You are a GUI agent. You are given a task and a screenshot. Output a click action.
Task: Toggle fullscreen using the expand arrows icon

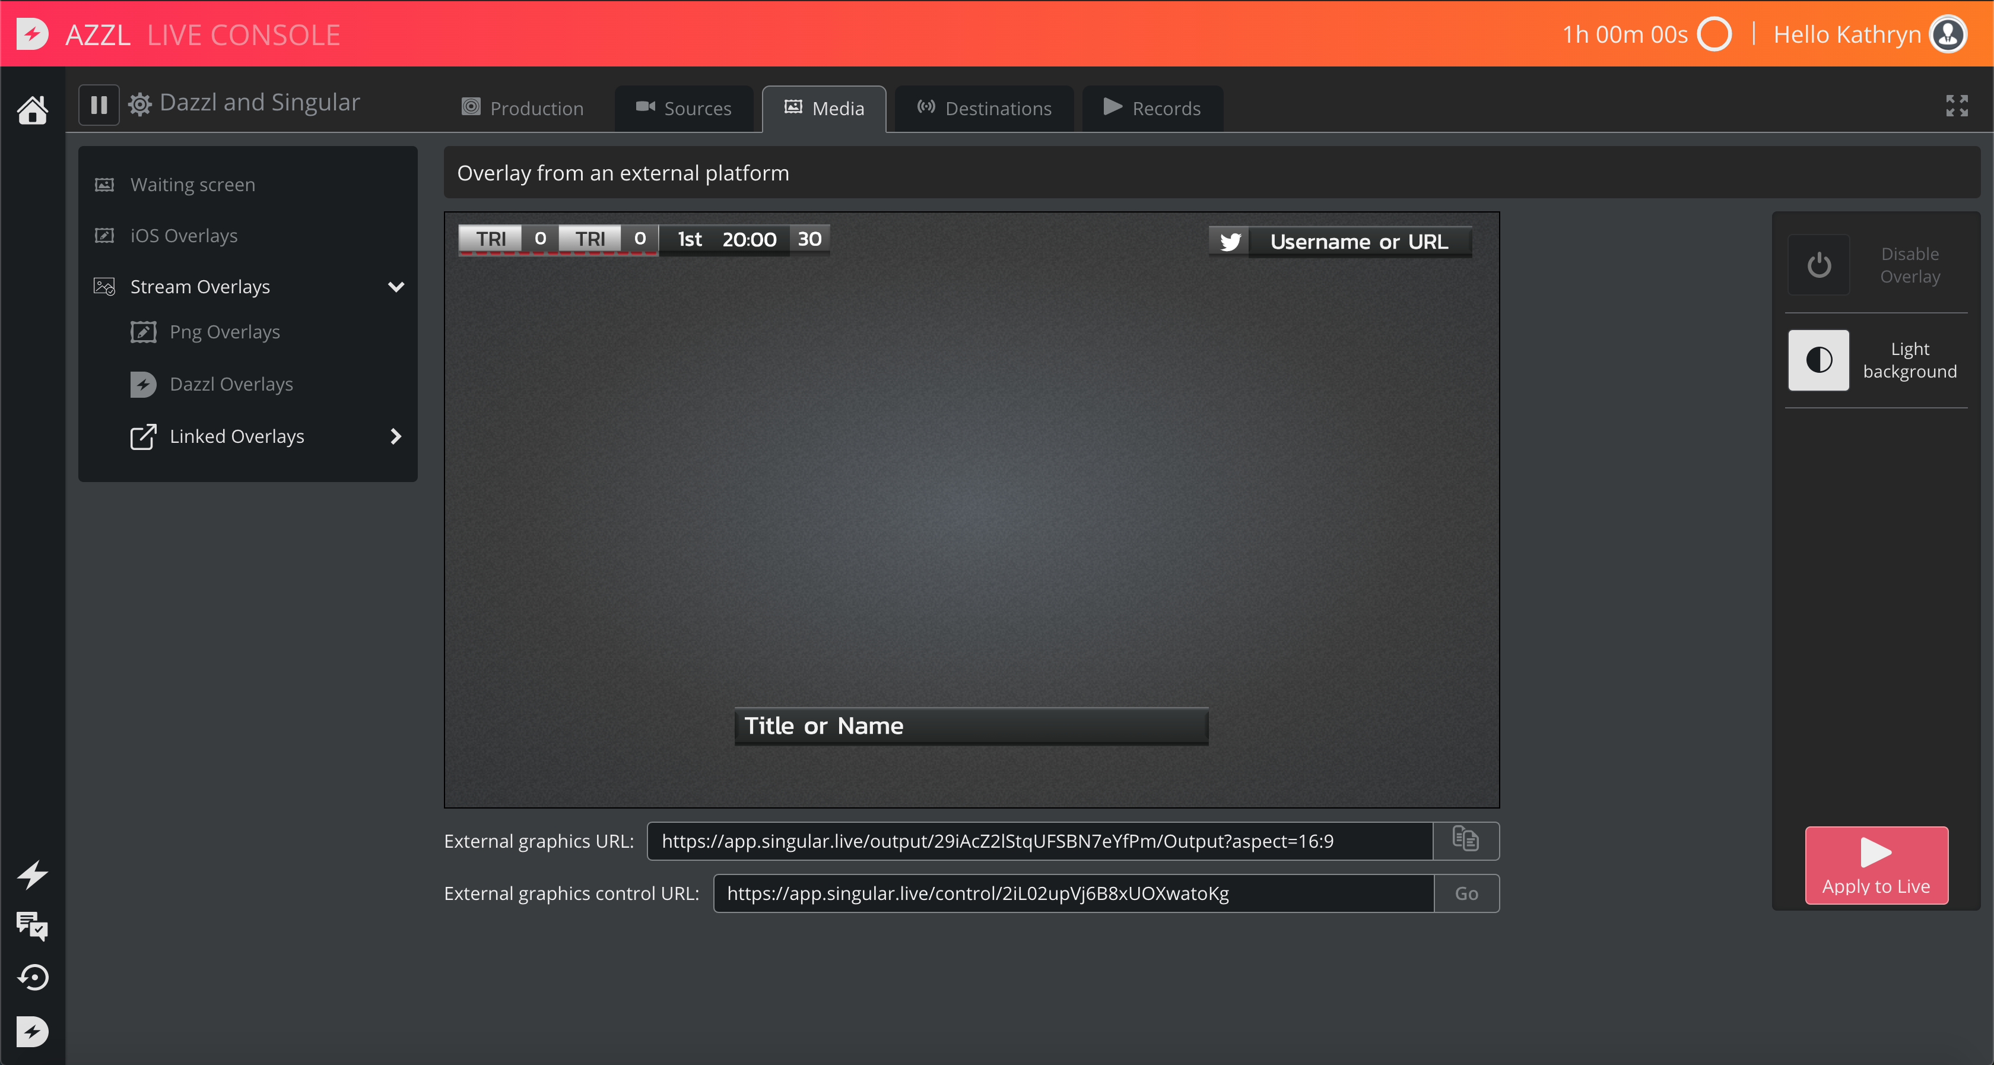pos(1957,105)
